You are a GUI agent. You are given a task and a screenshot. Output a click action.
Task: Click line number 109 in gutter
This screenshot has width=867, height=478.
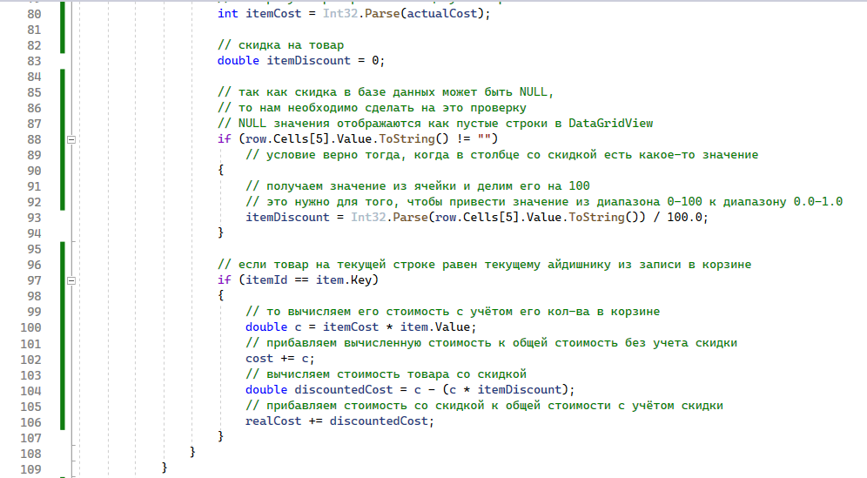coord(31,469)
